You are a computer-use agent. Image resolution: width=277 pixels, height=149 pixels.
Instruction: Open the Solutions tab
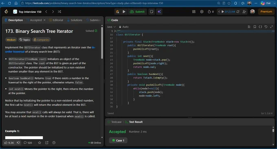75,20
